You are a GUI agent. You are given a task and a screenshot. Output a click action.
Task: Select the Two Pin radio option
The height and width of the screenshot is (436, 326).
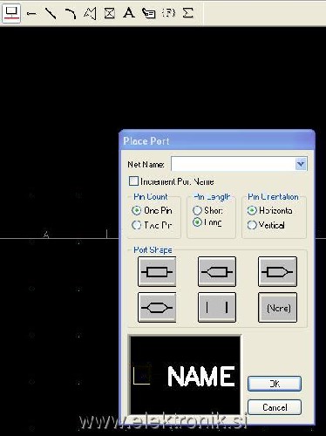tap(136, 225)
